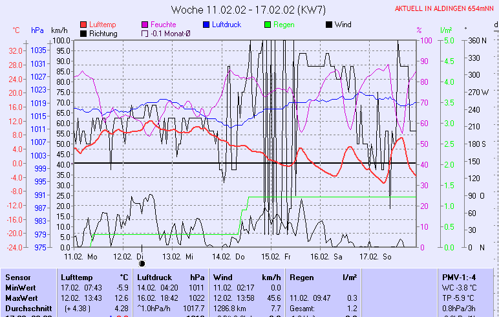Click the magenta Feuchte legend swatch

[x=145, y=25]
